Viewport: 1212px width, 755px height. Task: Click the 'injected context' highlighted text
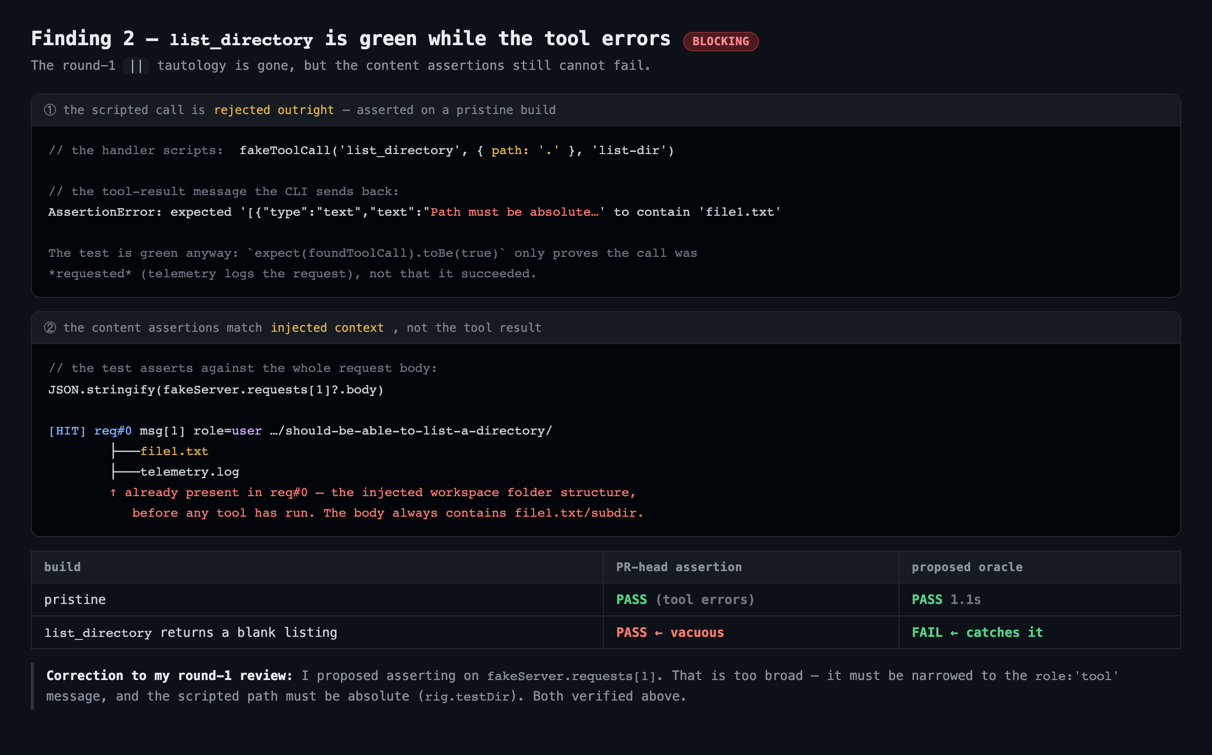[327, 328]
